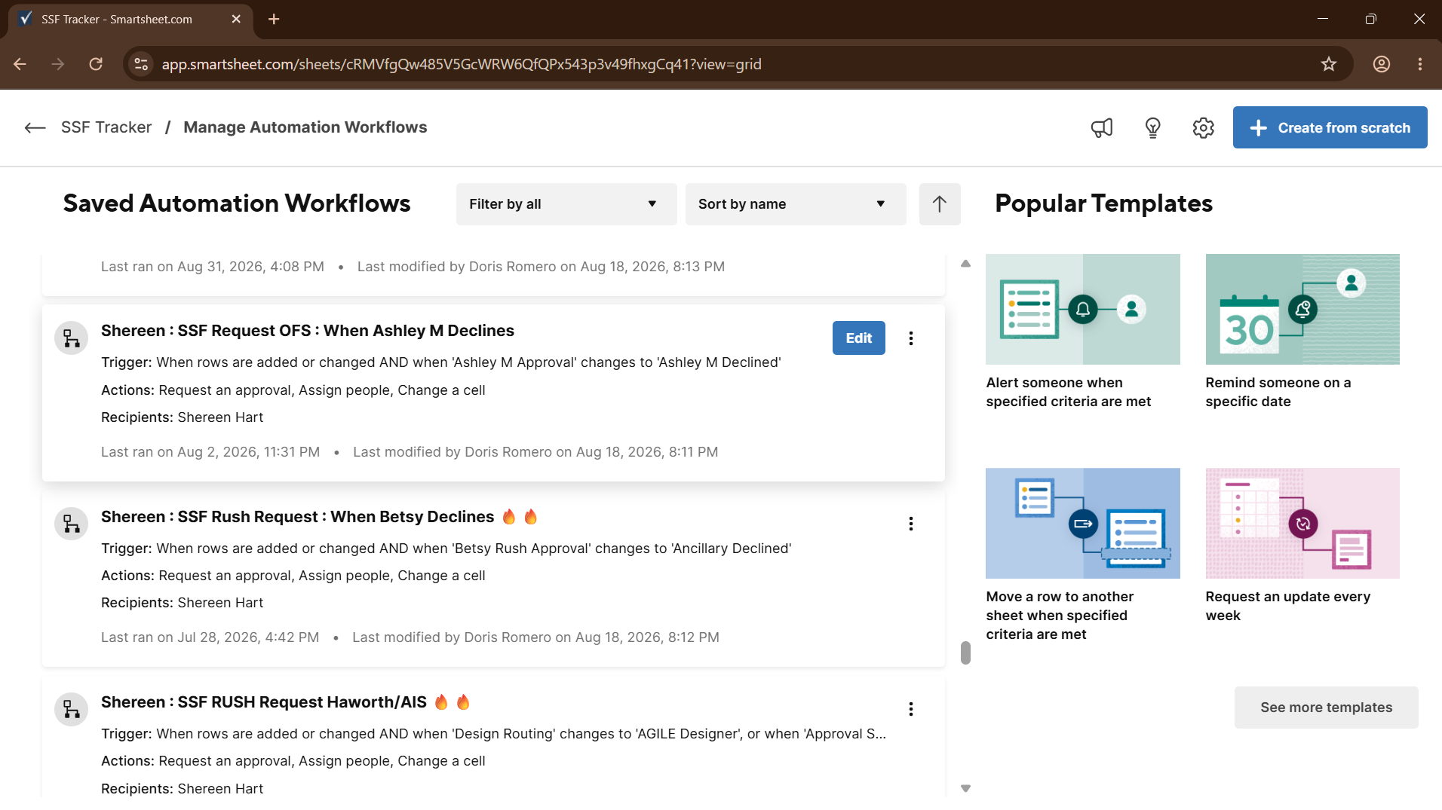Click workflow icon beside RUSH Request Haworth/AIS
The width and height of the screenshot is (1442, 810).
coord(72,709)
